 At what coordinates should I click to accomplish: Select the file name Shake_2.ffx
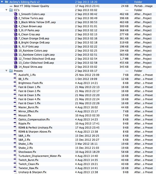point(26,148)
